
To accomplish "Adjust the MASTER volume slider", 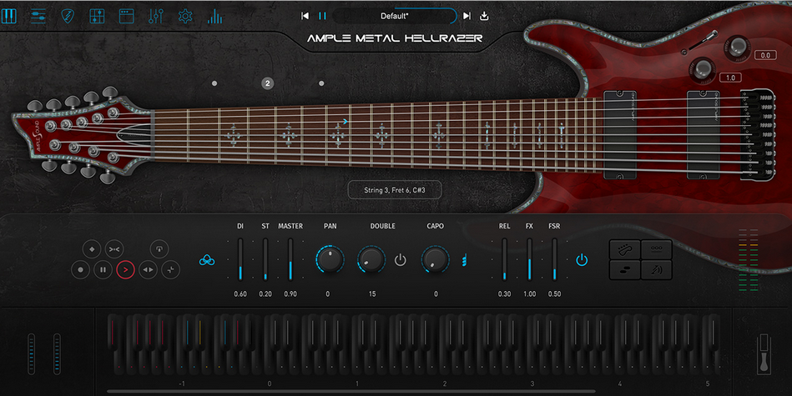I will click(290, 259).
